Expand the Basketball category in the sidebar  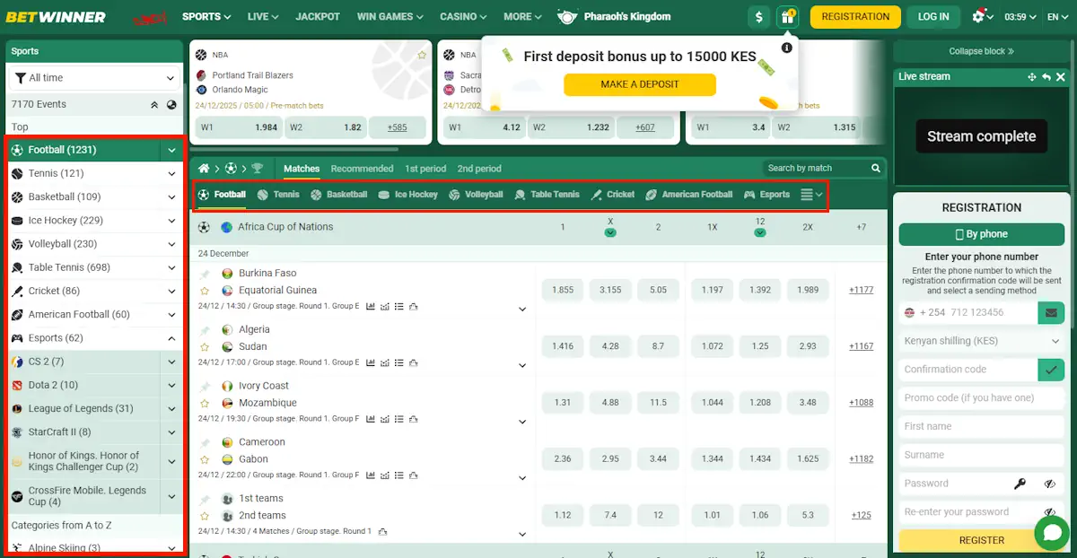(172, 196)
